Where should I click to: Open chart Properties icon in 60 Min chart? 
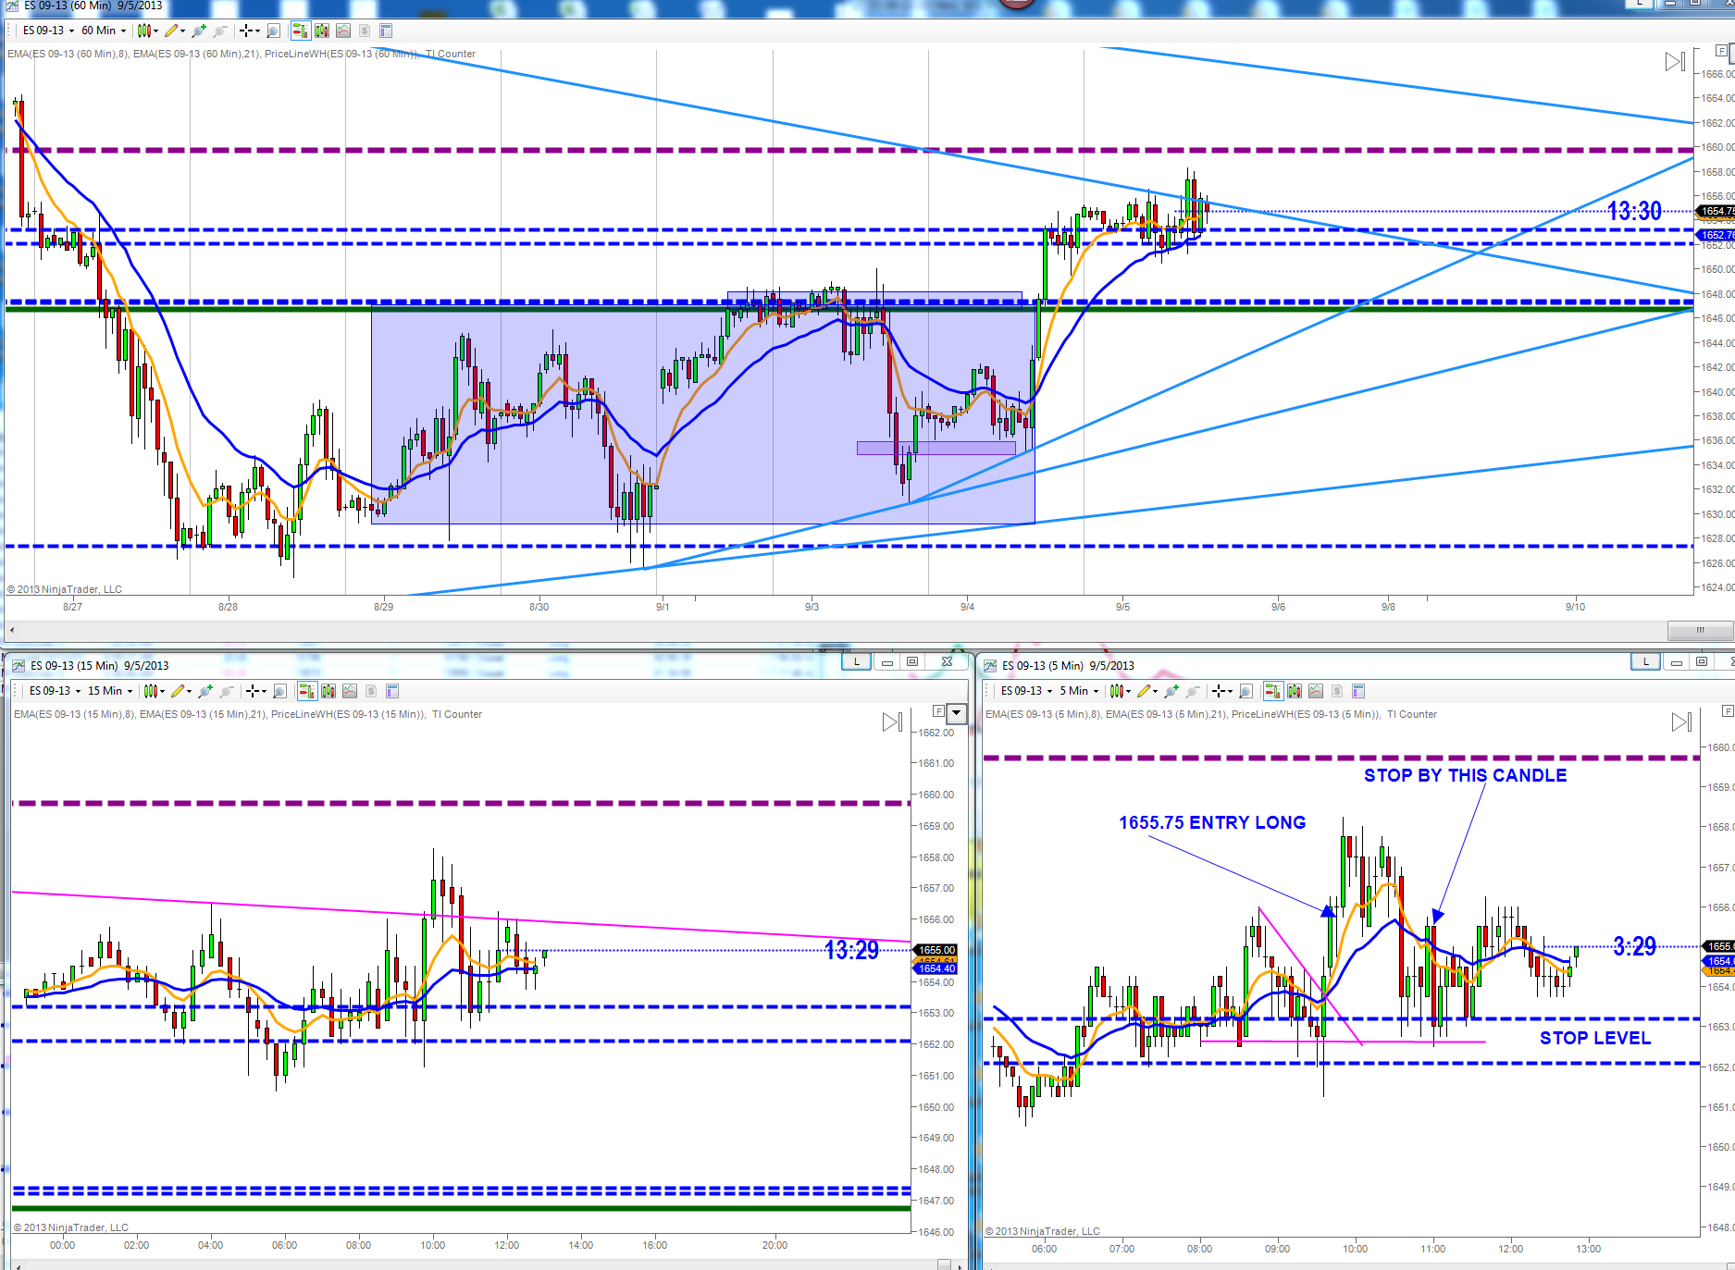(386, 31)
